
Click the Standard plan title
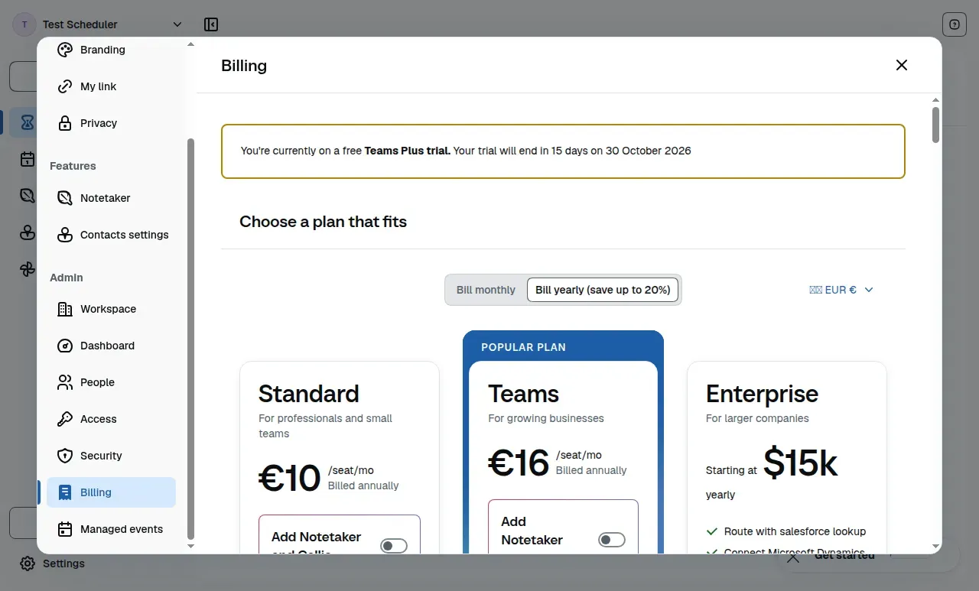309,394
